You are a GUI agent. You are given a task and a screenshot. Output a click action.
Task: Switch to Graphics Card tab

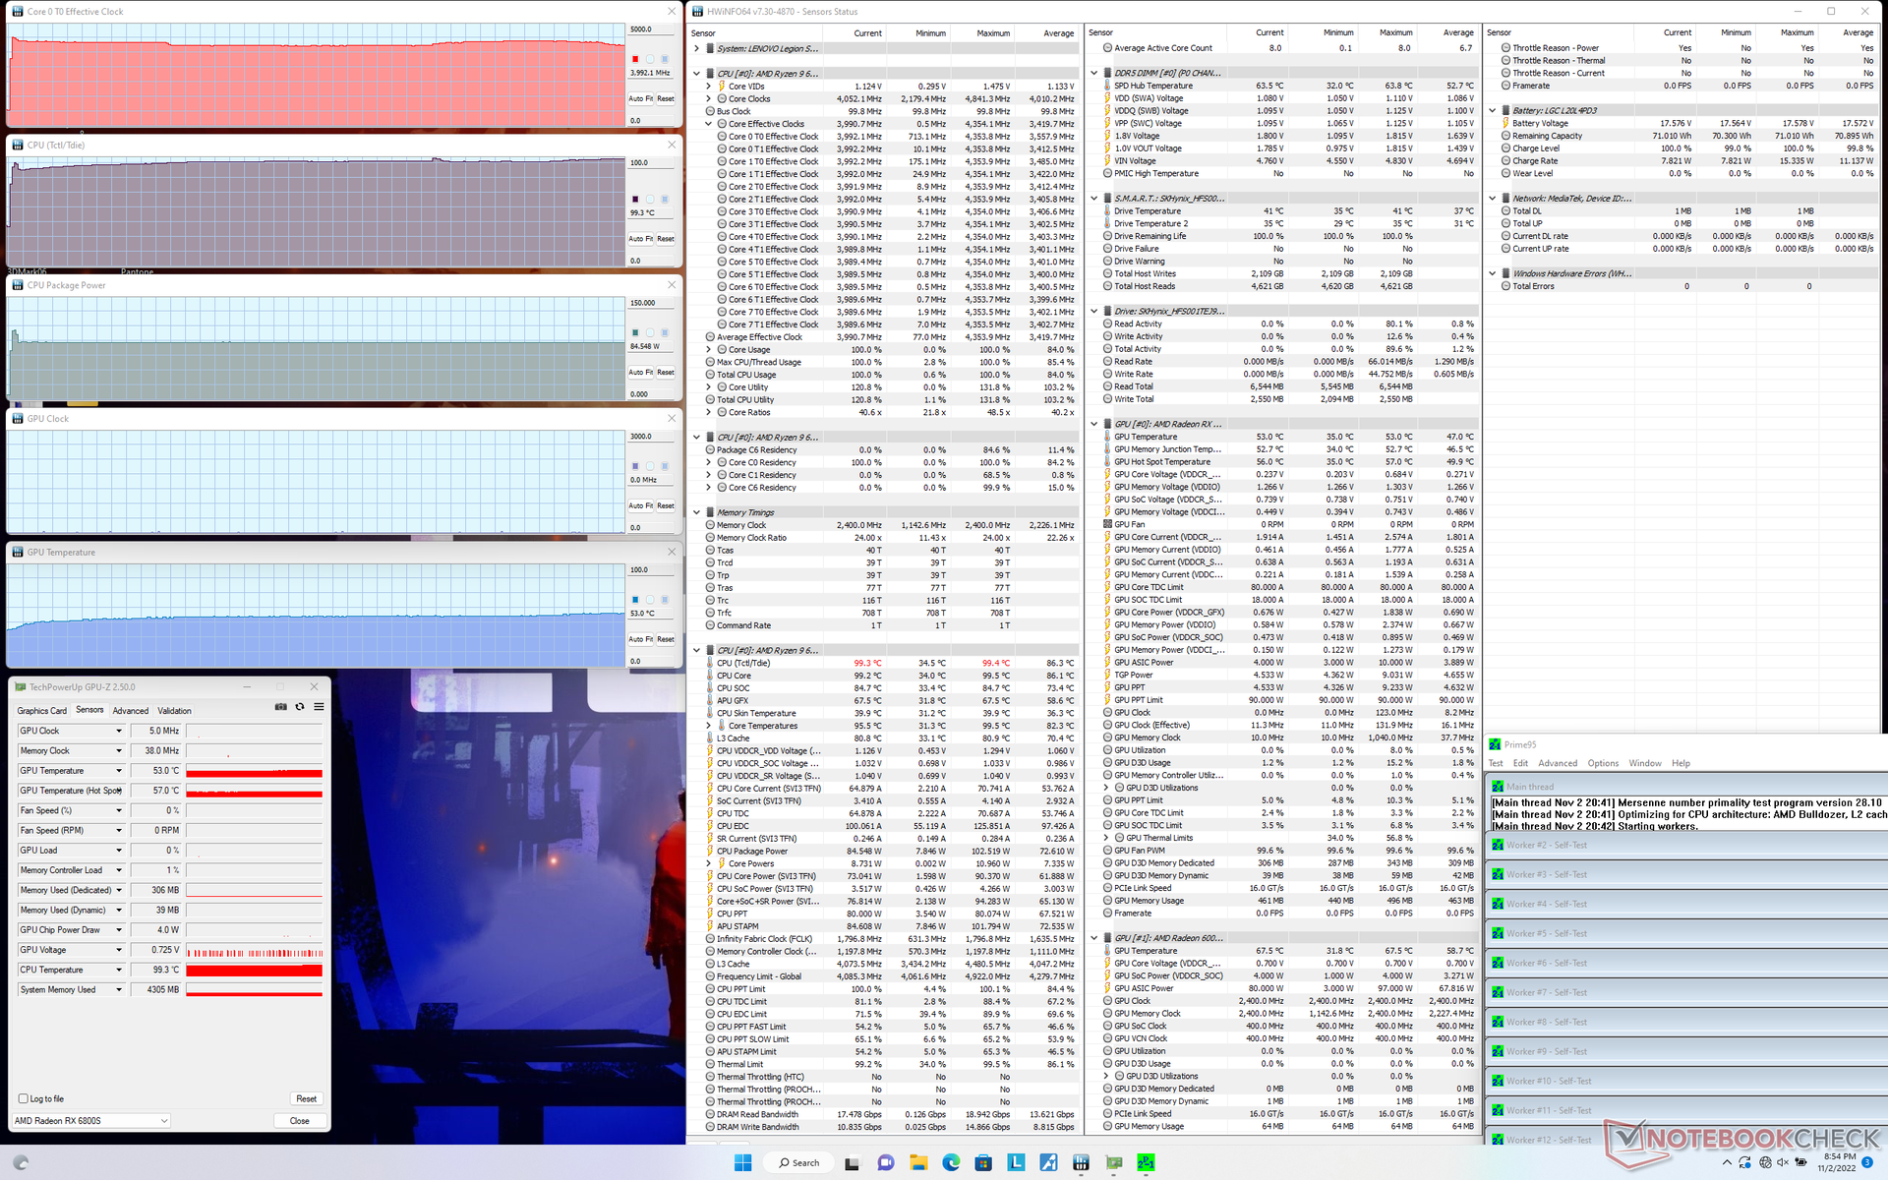41,710
